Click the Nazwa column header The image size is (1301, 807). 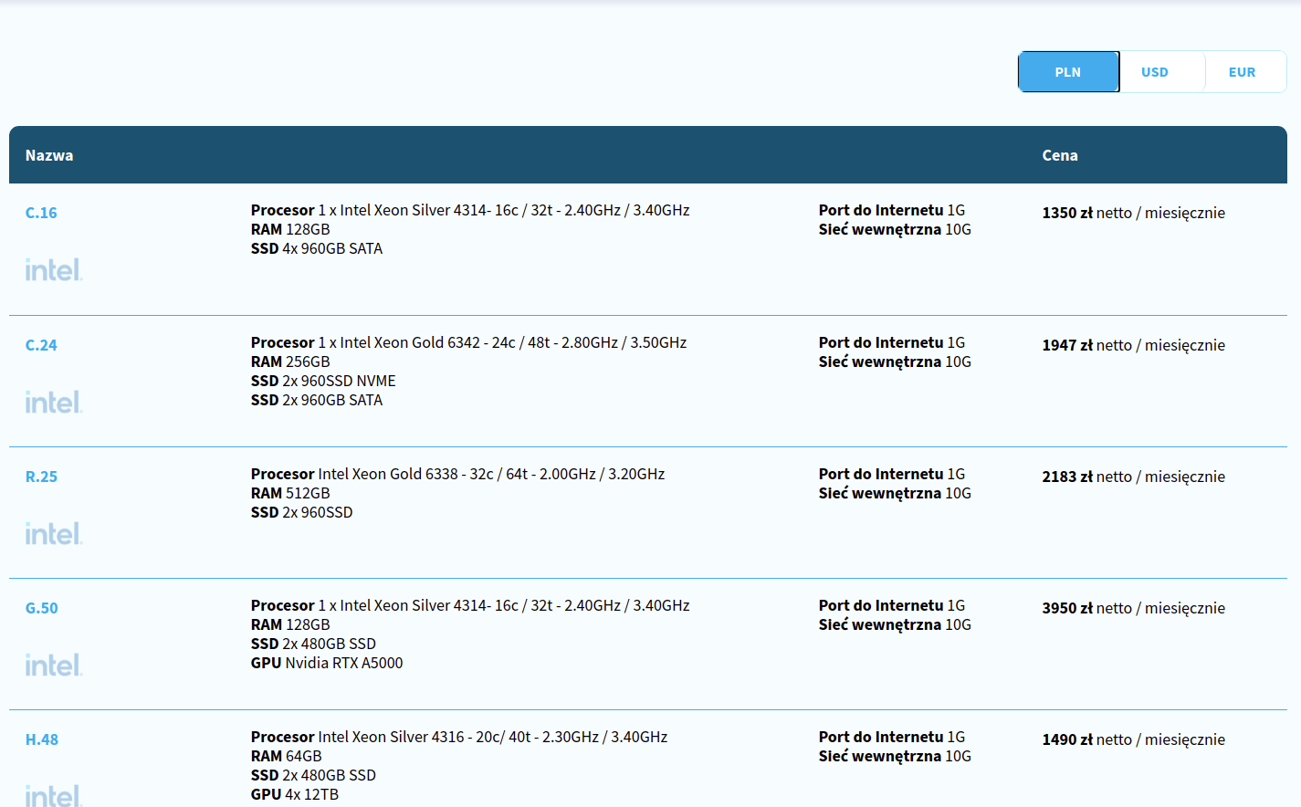point(49,155)
